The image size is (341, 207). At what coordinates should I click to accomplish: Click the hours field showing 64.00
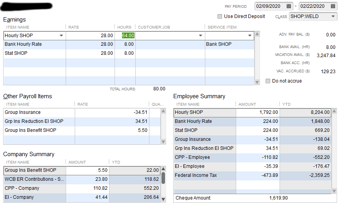(127, 36)
